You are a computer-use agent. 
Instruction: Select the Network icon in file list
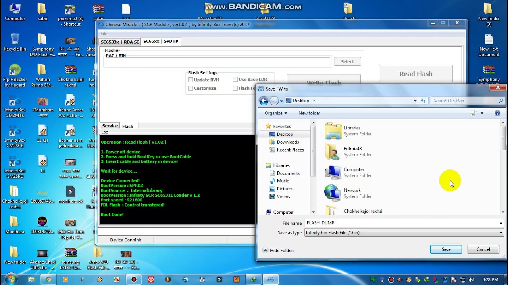click(x=333, y=193)
